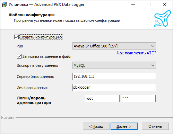
Task: Click the 'Логин/пароль администратора' label
Action: coord(34,100)
